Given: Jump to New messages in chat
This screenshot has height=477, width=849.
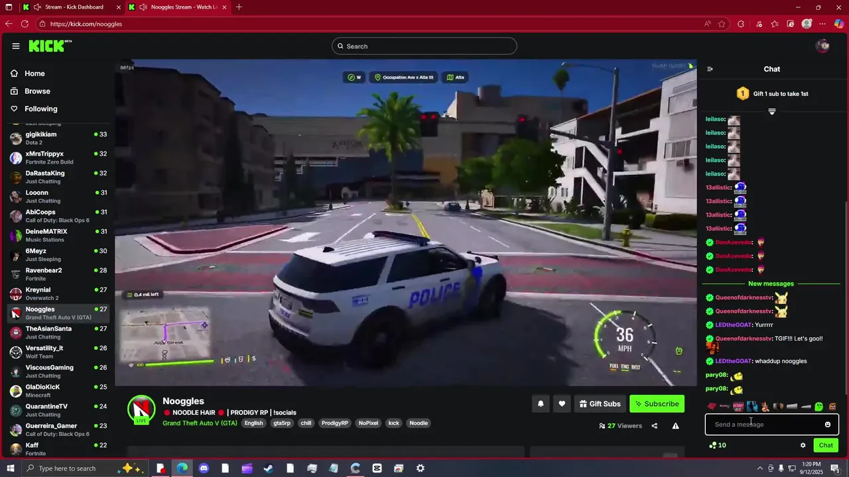Looking at the screenshot, I should (771, 284).
